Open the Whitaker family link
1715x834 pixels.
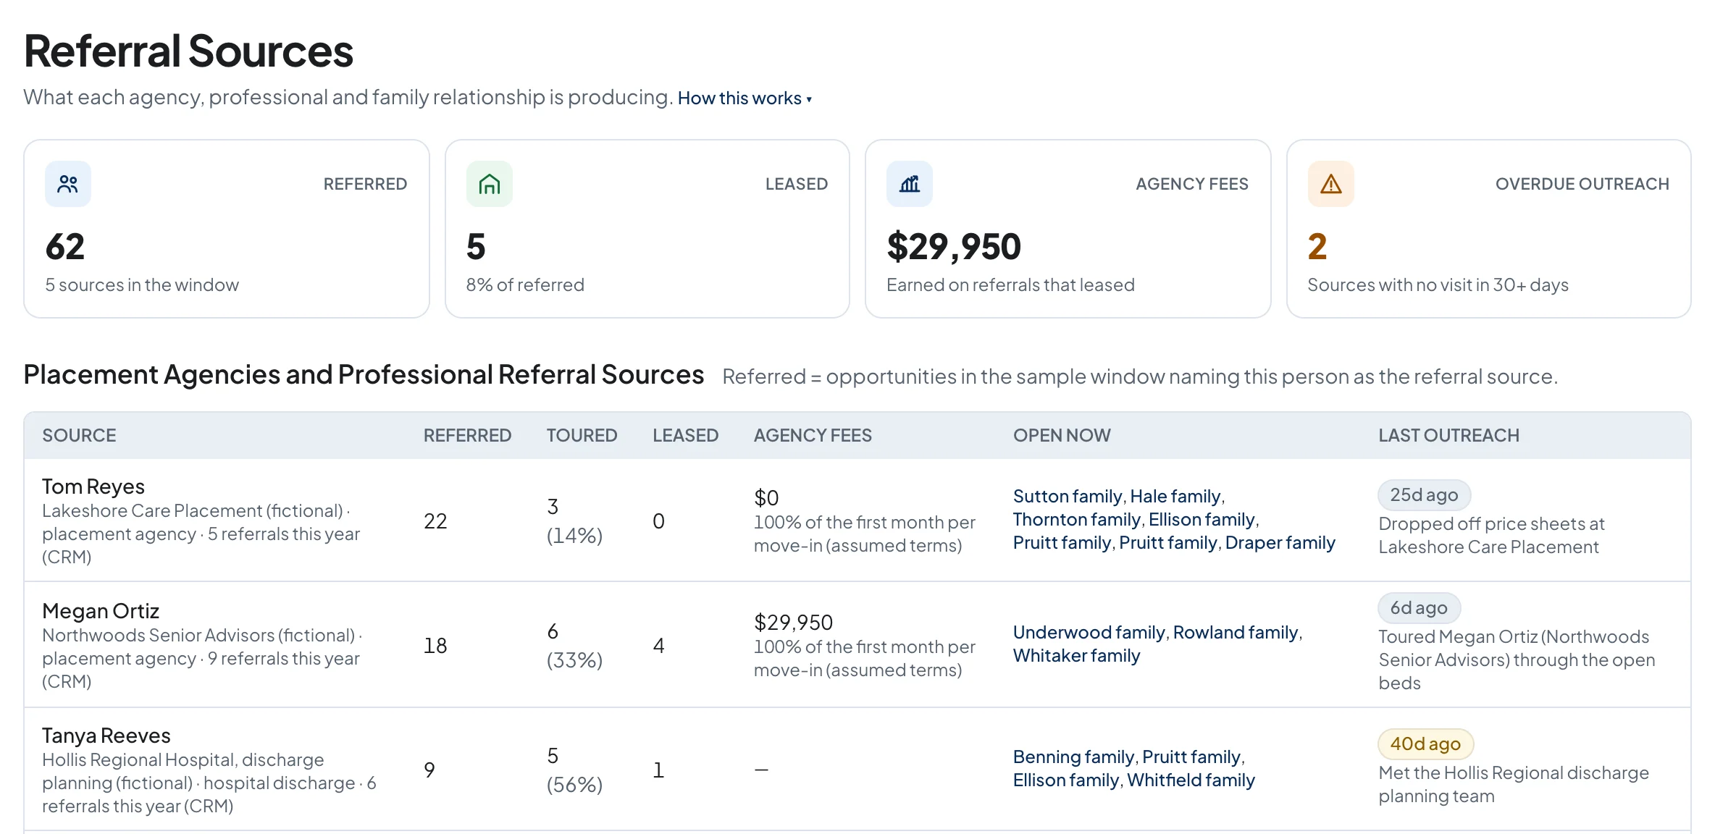point(1077,656)
